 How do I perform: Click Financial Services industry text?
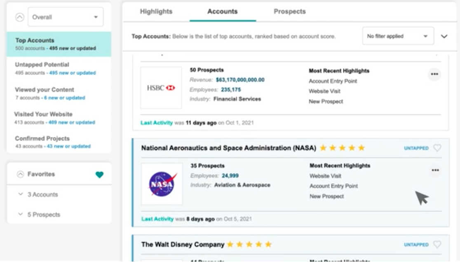click(x=237, y=99)
